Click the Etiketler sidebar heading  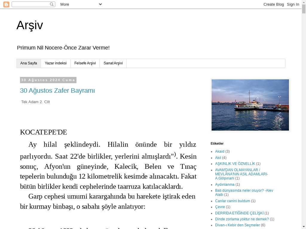217,143
